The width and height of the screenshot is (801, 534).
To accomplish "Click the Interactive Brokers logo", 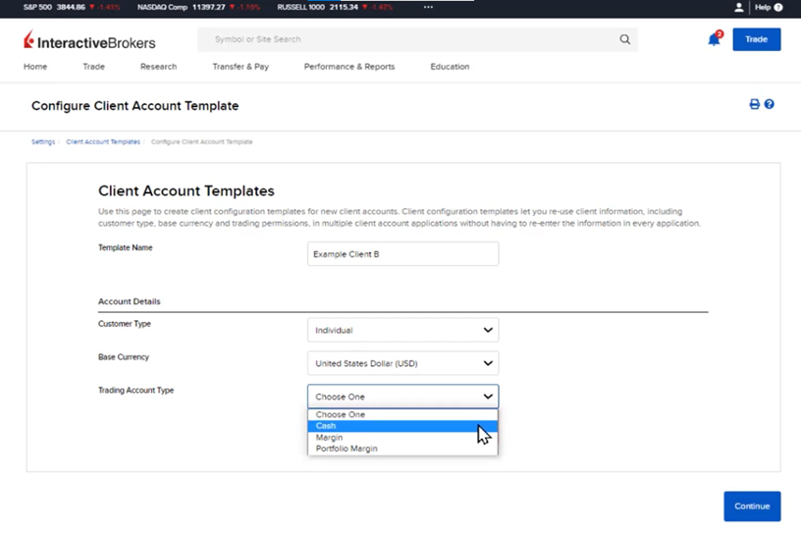I will tap(89, 41).
